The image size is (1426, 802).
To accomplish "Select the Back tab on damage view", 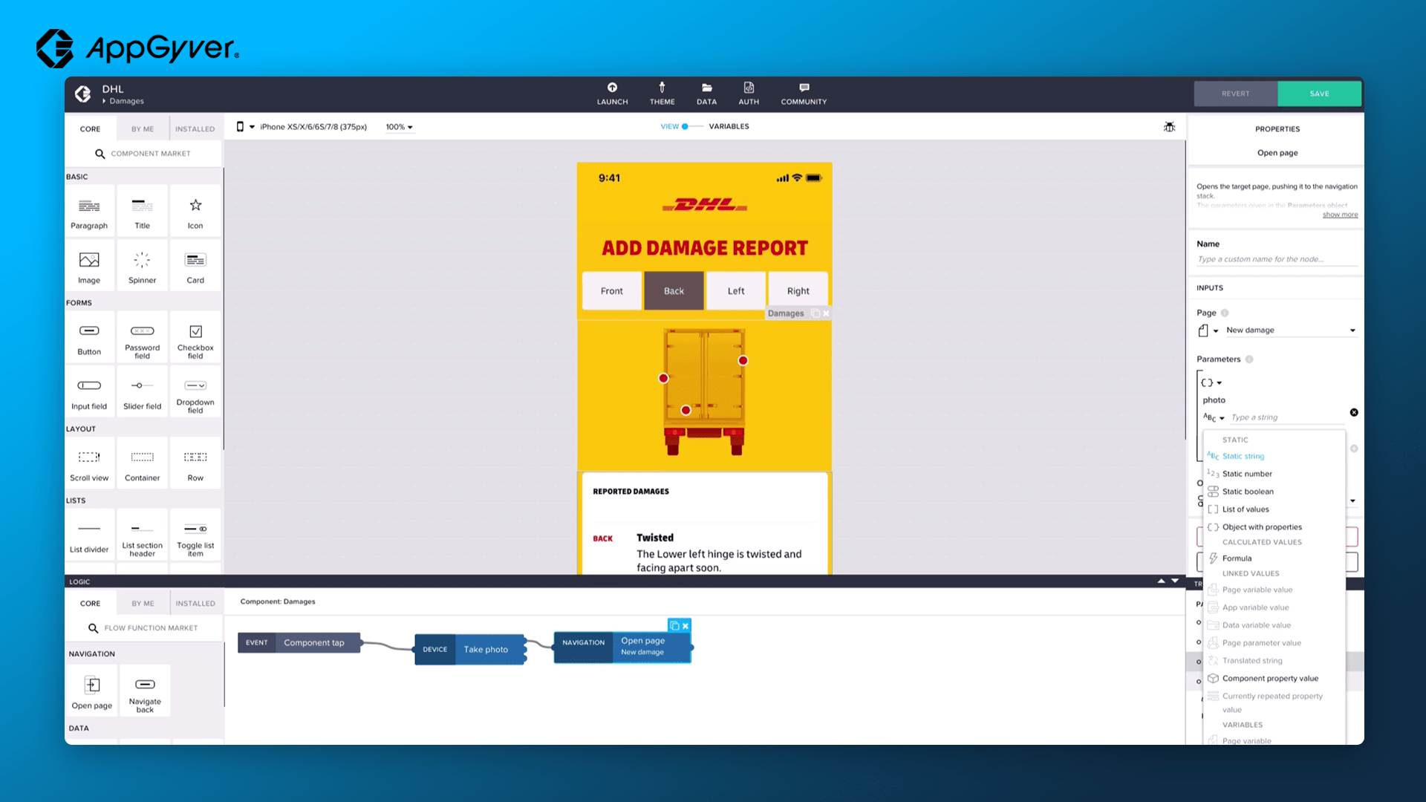I will tap(673, 291).
